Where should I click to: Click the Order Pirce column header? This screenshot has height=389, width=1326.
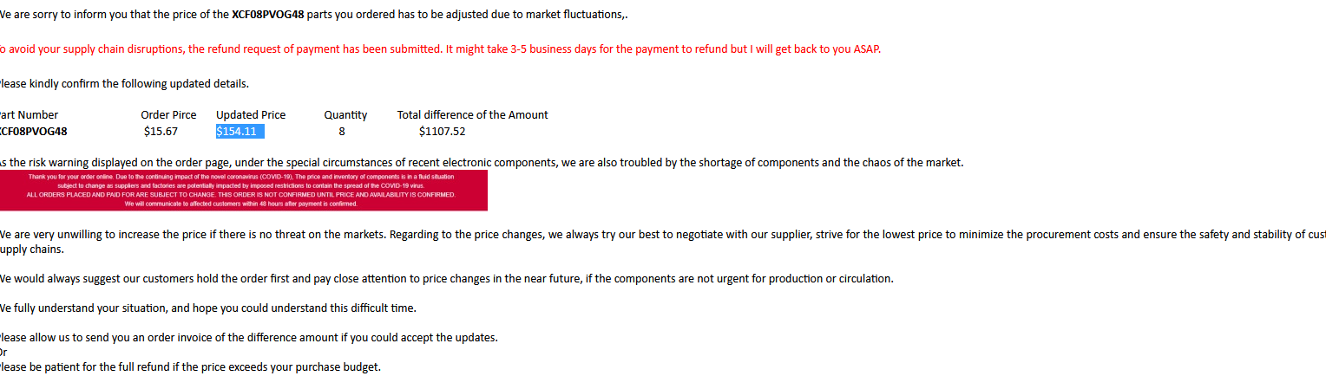[168, 114]
